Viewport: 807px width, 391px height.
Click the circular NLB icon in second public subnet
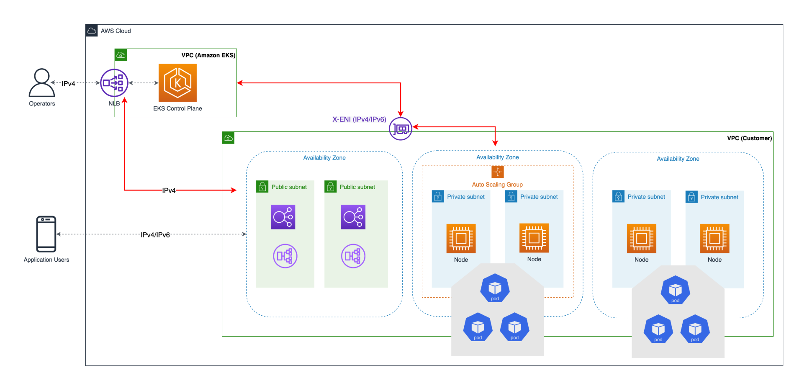click(x=353, y=256)
